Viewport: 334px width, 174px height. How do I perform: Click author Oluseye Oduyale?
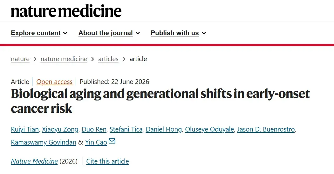click(x=209, y=129)
